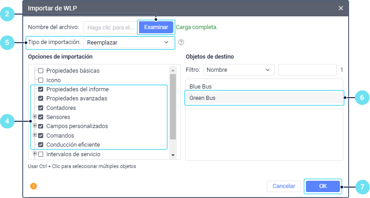Close the Importar de WLP dialog
Screen dimensions: 370x198
click(341, 8)
